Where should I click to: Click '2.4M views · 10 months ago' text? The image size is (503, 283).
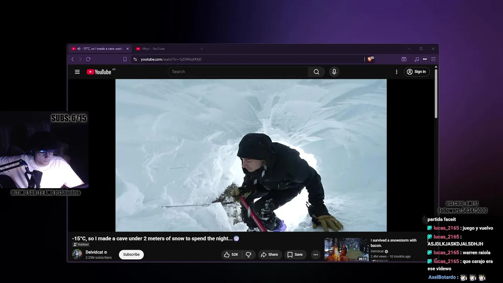click(x=391, y=257)
